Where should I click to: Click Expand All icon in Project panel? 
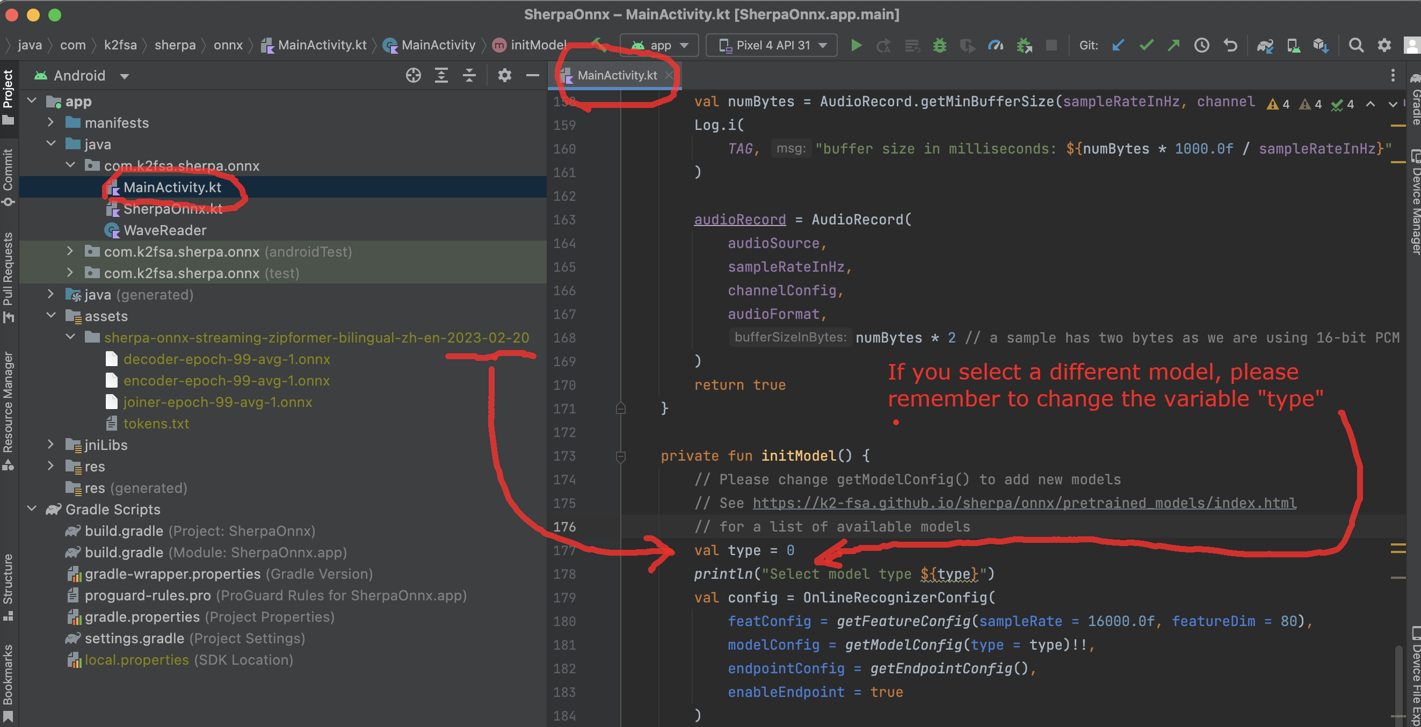point(441,76)
